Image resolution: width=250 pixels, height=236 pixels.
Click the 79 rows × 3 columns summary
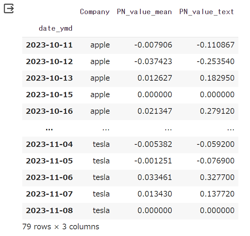pos(61,227)
